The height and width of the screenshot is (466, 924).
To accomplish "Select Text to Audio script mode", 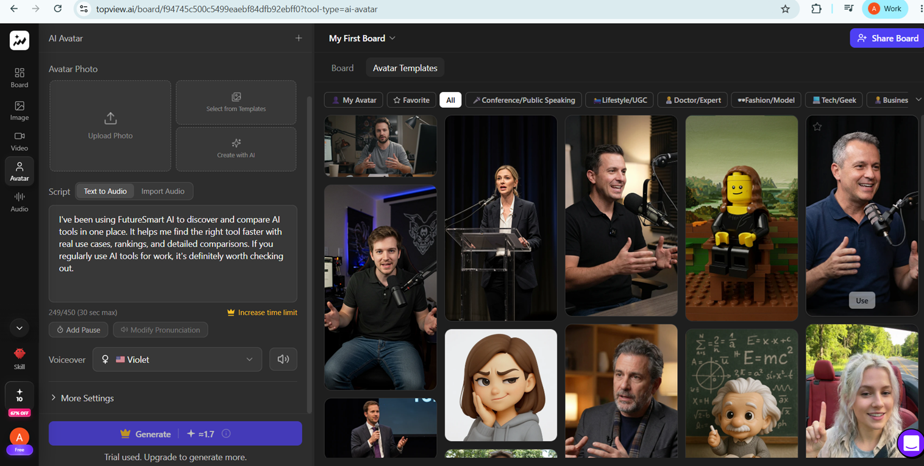I will click(105, 191).
